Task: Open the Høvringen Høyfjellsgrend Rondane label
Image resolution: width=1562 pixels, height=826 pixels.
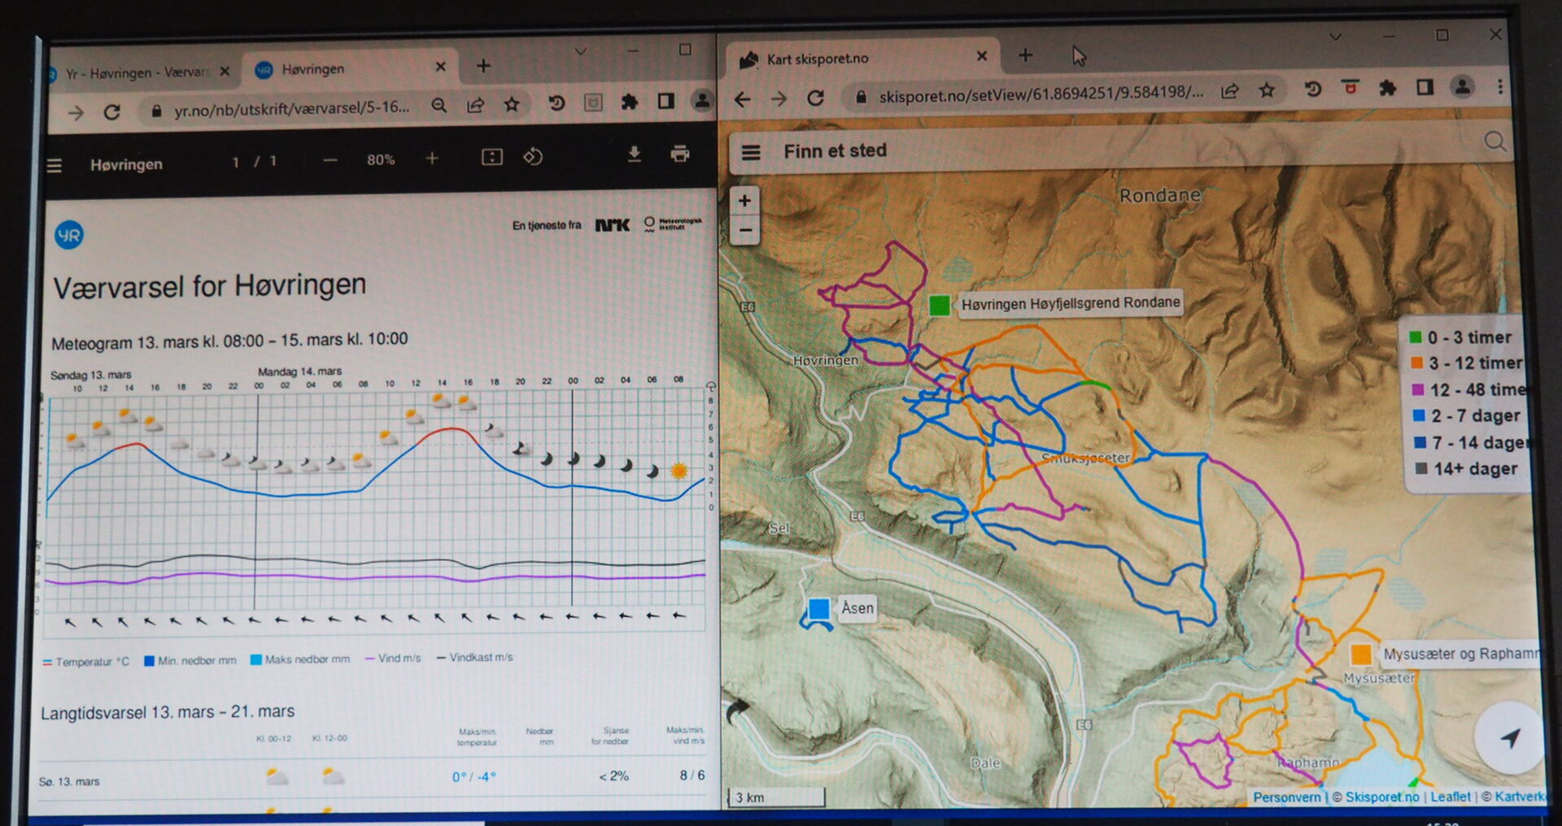Action: tap(1071, 303)
